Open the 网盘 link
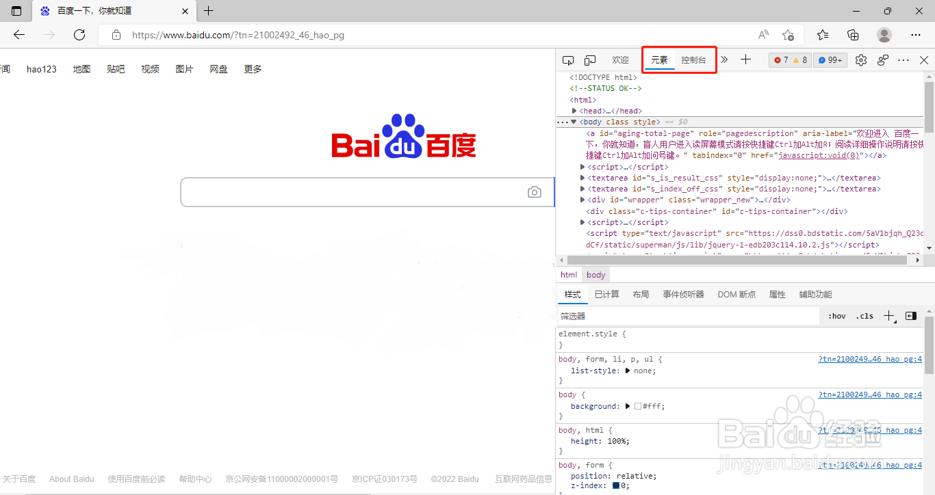935x495 pixels. [218, 69]
